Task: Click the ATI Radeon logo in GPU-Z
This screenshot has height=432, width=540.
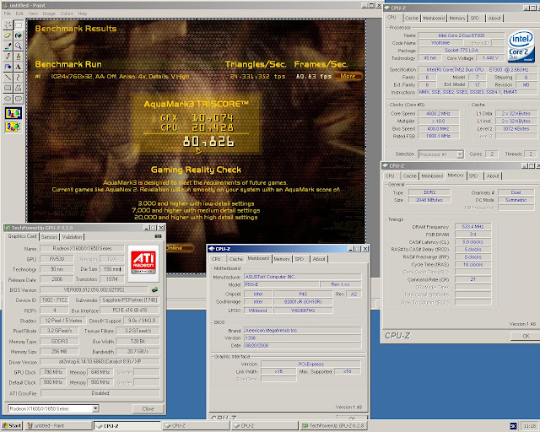Action: 143,262
